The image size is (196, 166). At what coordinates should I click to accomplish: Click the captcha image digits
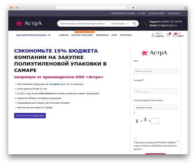point(141,120)
